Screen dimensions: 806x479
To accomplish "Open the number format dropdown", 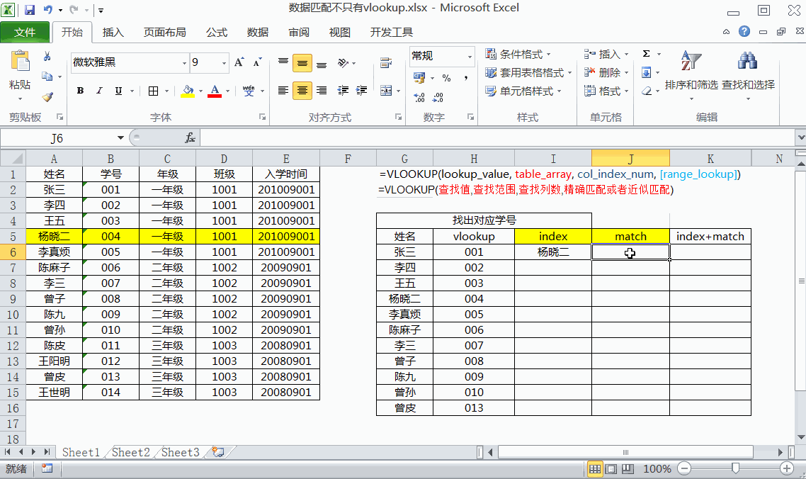I will 470,56.
